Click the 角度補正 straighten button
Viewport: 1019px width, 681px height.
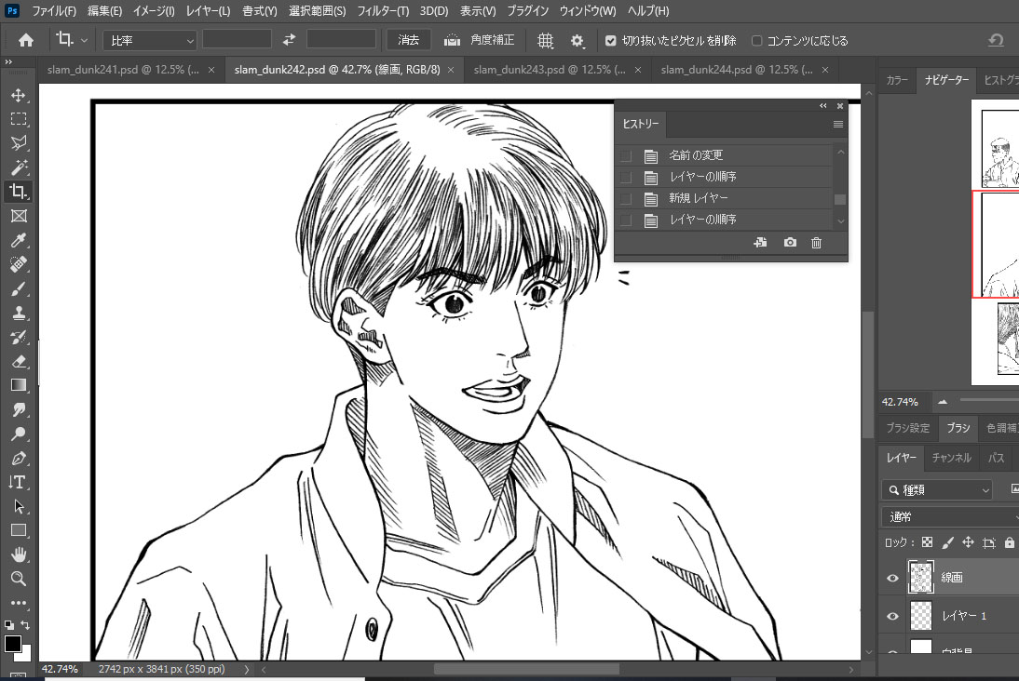tap(479, 40)
